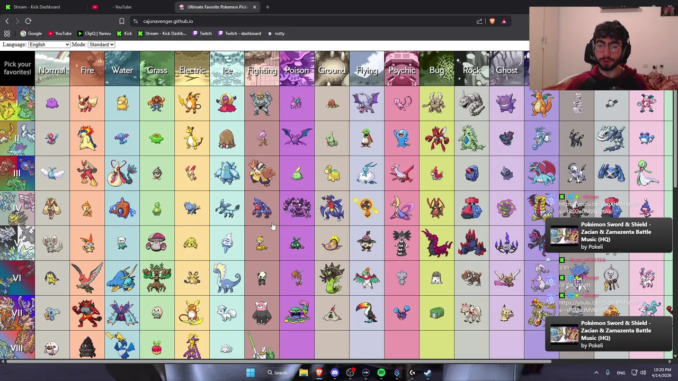The image size is (678, 381).
Task: Open Steam from the taskbar
Action: click(x=427, y=373)
